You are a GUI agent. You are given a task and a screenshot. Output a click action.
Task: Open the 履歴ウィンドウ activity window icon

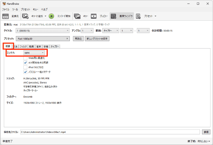[114, 16]
